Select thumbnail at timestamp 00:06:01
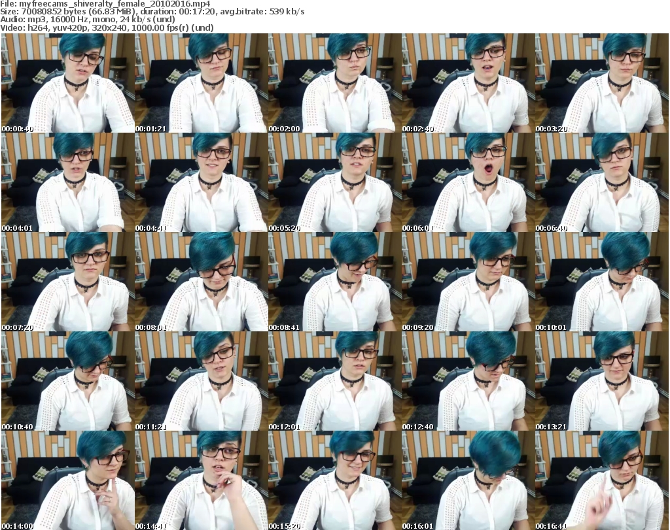This screenshot has height=530, width=670. coord(468,182)
